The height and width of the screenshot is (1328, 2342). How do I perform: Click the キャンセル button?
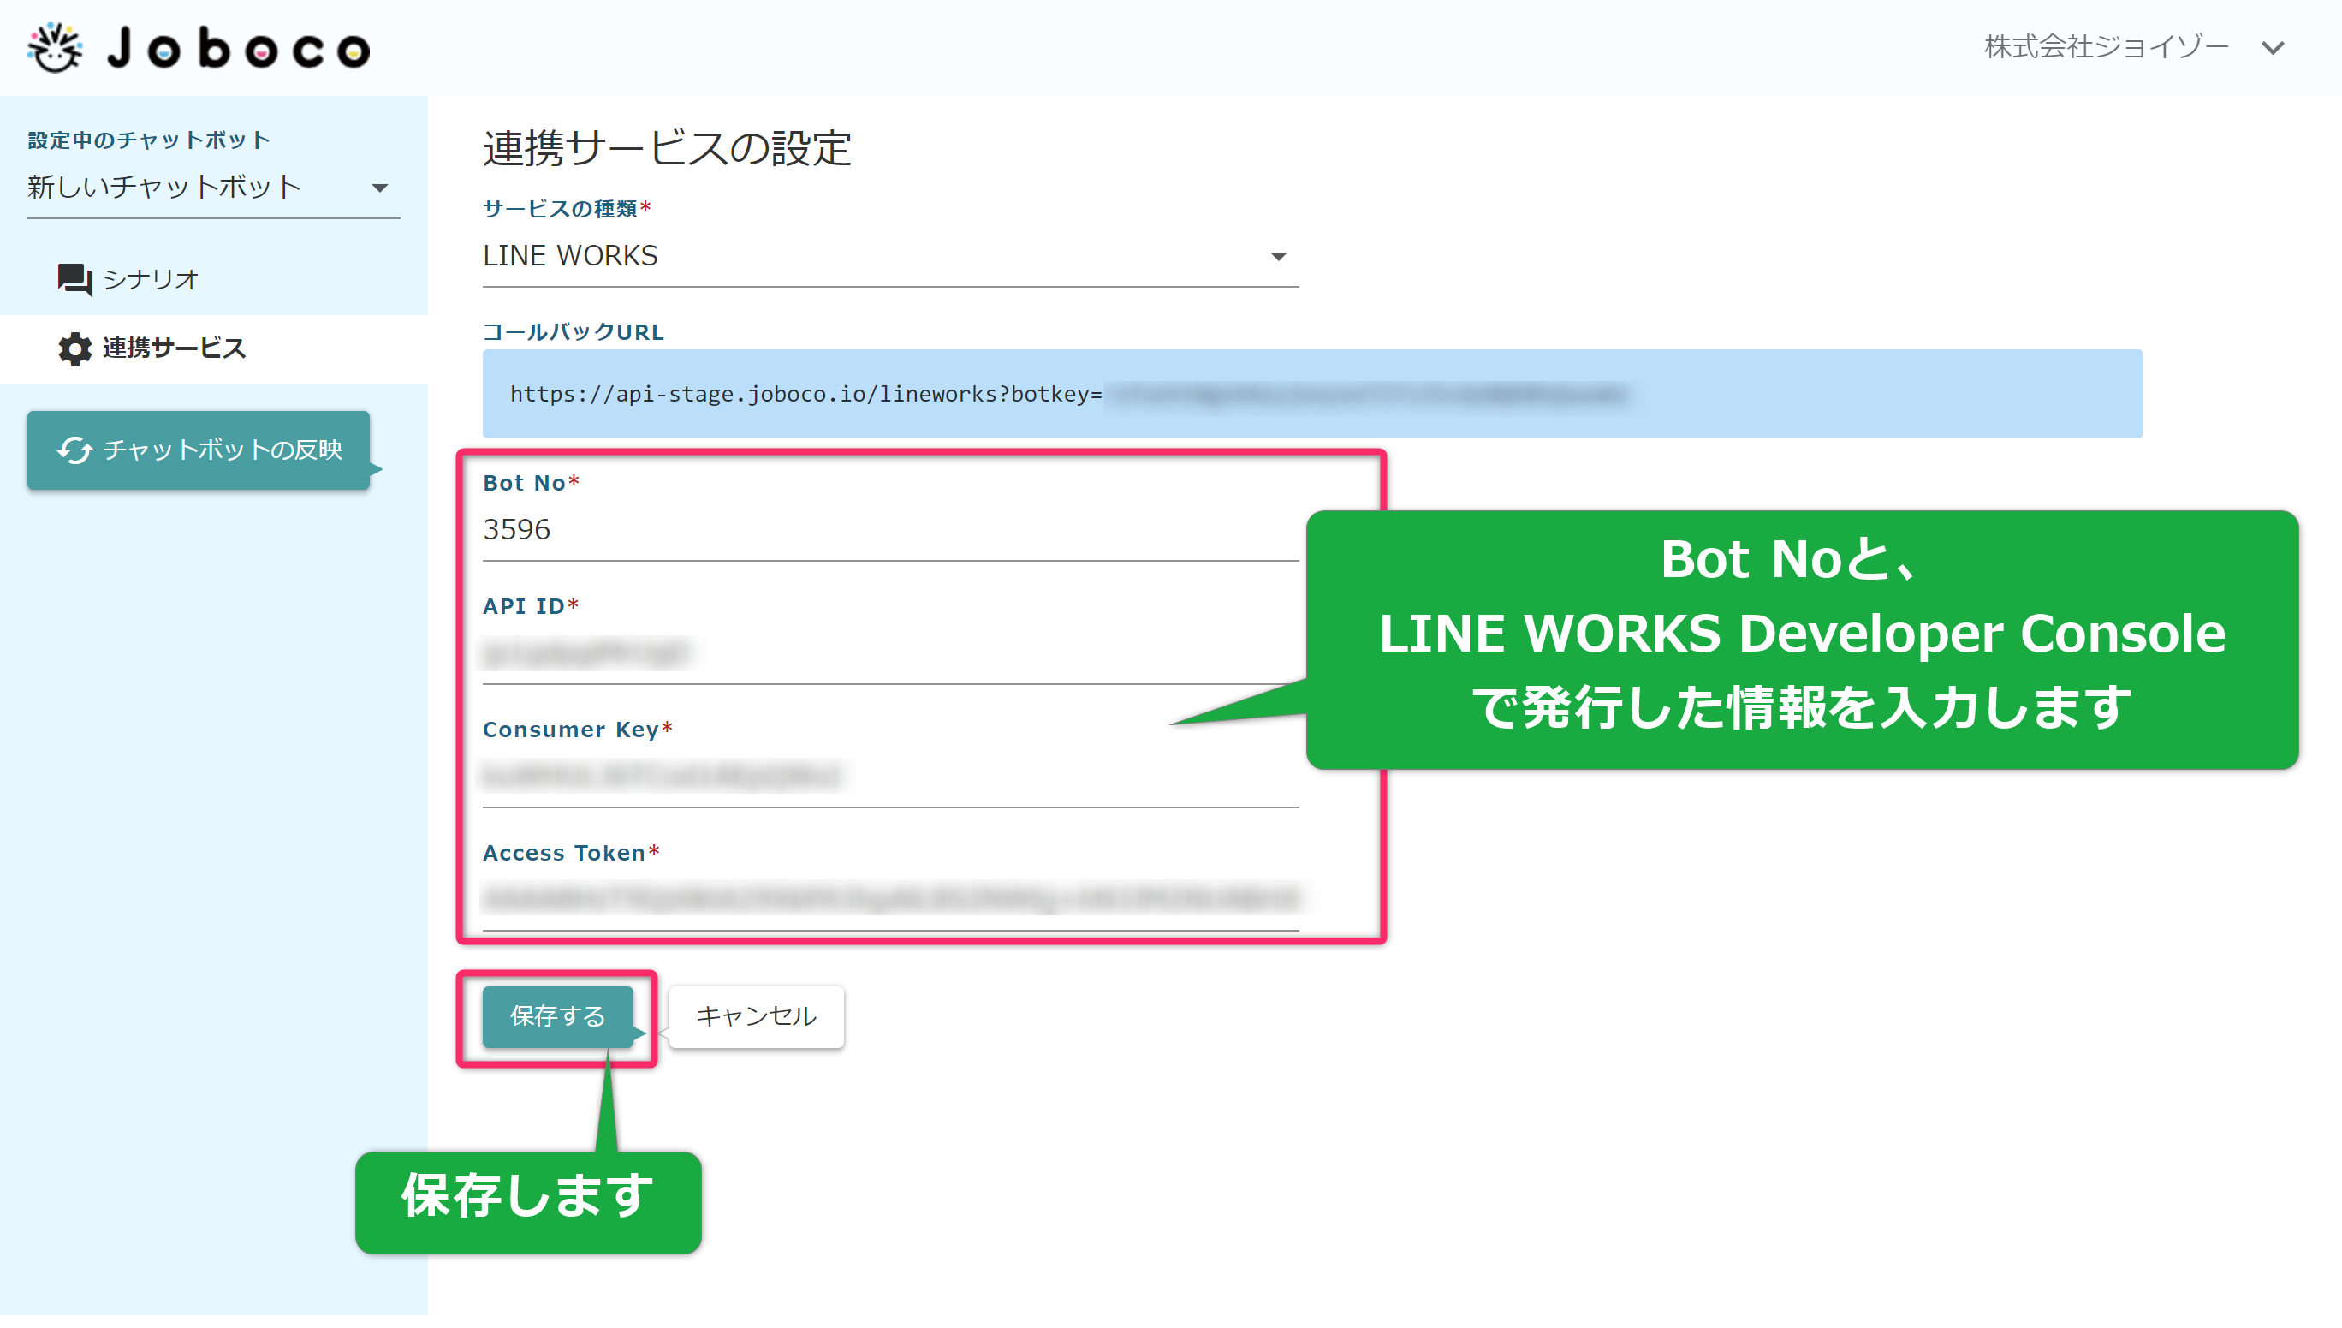point(756,1016)
